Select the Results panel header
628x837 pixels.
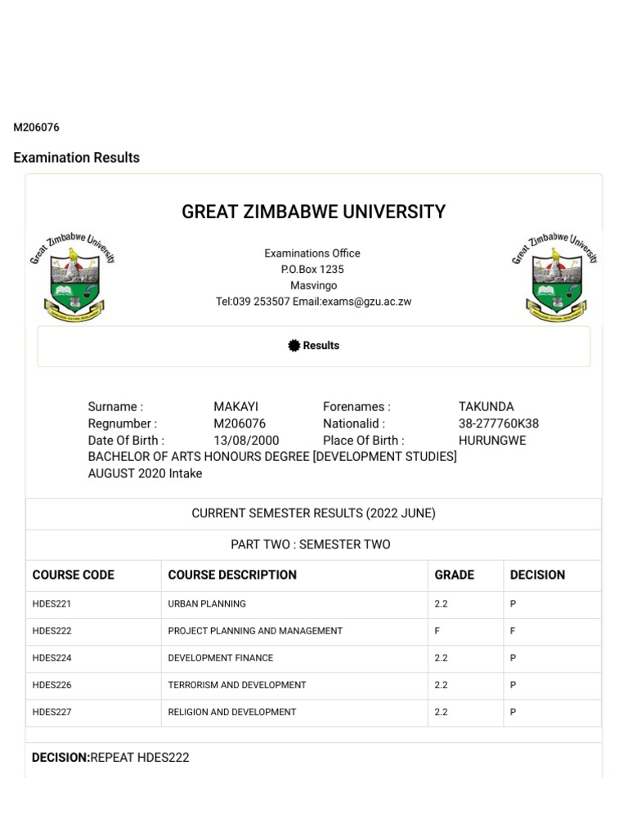(x=313, y=346)
